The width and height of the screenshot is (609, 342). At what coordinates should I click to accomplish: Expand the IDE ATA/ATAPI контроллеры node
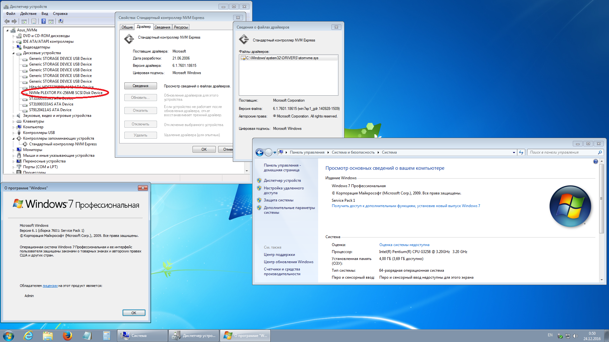coord(13,41)
